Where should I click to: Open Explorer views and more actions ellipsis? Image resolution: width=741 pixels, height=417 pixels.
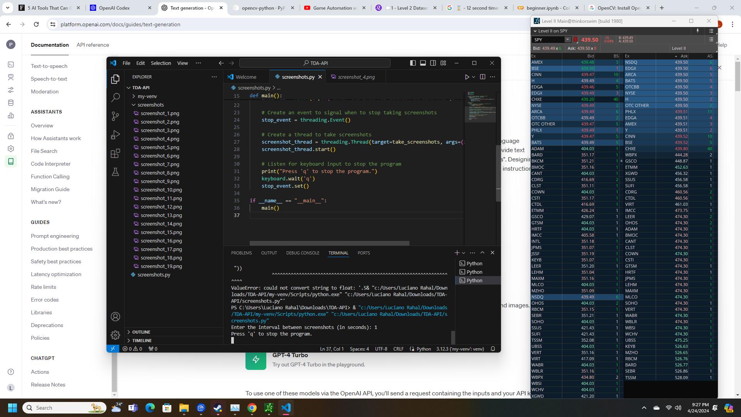(x=214, y=77)
